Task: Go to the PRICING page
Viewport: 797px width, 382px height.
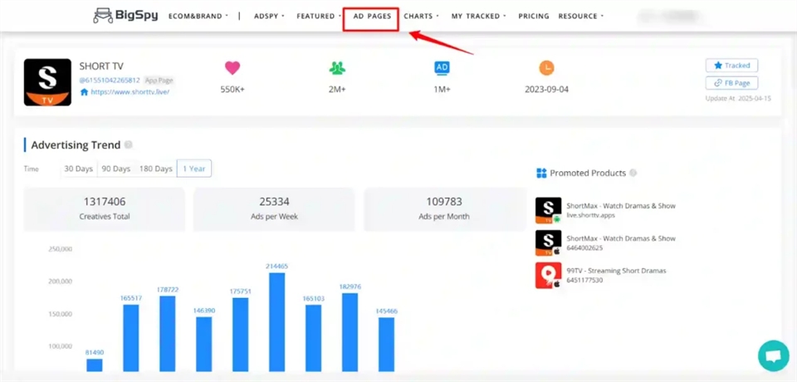Action: [x=532, y=16]
